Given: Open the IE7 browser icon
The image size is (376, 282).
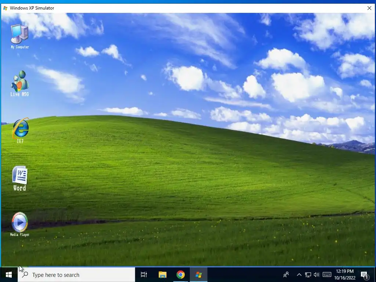Looking at the screenshot, I should click(x=20, y=130).
